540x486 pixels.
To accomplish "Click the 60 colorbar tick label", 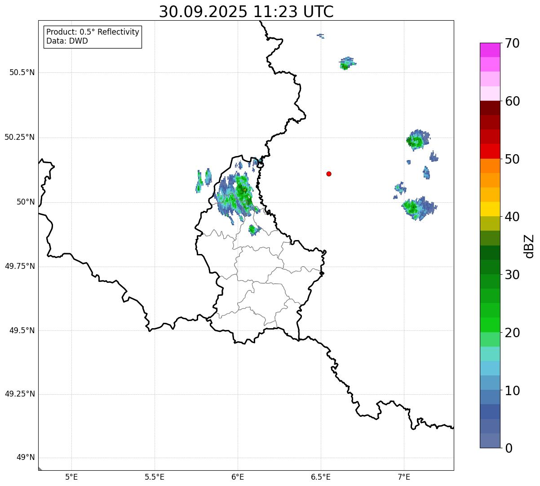I will pyautogui.click(x=512, y=101).
